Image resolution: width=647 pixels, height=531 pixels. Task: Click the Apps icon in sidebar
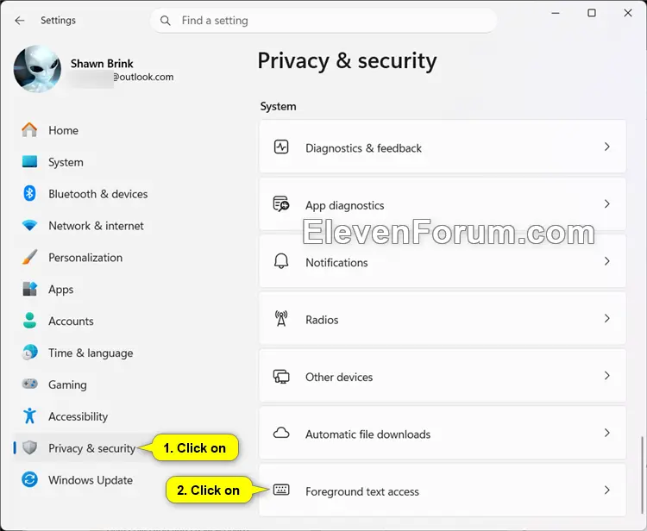(x=29, y=289)
